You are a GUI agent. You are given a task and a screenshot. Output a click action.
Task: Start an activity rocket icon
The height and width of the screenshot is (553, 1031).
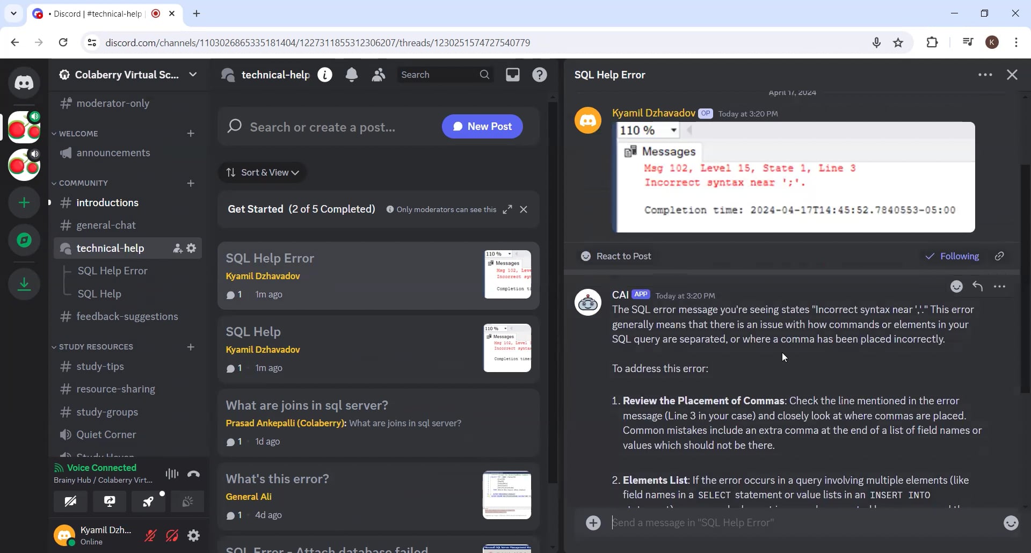tap(148, 501)
